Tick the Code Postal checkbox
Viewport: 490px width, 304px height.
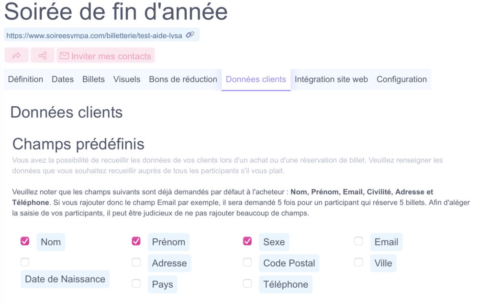[x=247, y=262]
